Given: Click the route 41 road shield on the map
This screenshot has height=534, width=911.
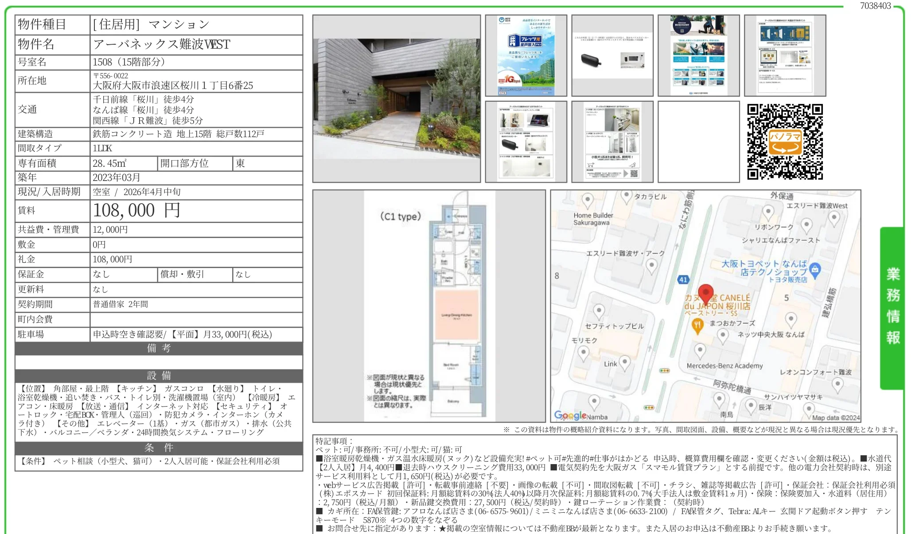Looking at the screenshot, I should pyautogui.click(x=684, y=280).
